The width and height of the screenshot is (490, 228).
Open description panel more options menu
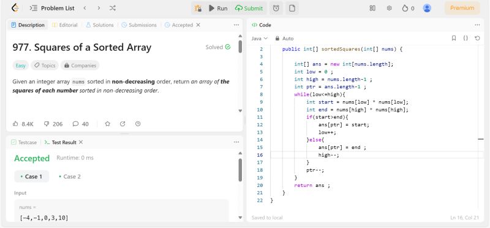(x=236, y=25)
